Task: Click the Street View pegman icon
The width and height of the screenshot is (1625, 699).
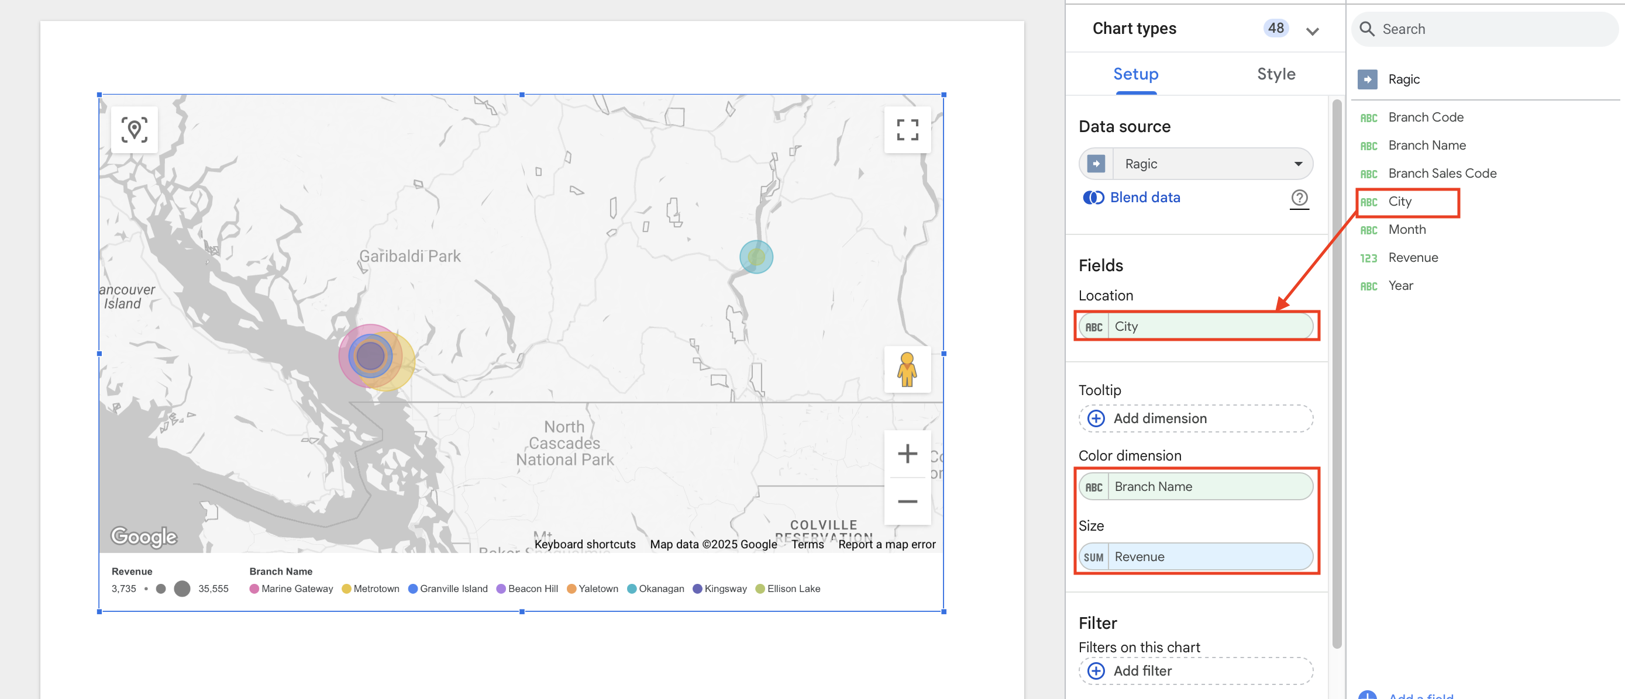Action: point(907,369)
